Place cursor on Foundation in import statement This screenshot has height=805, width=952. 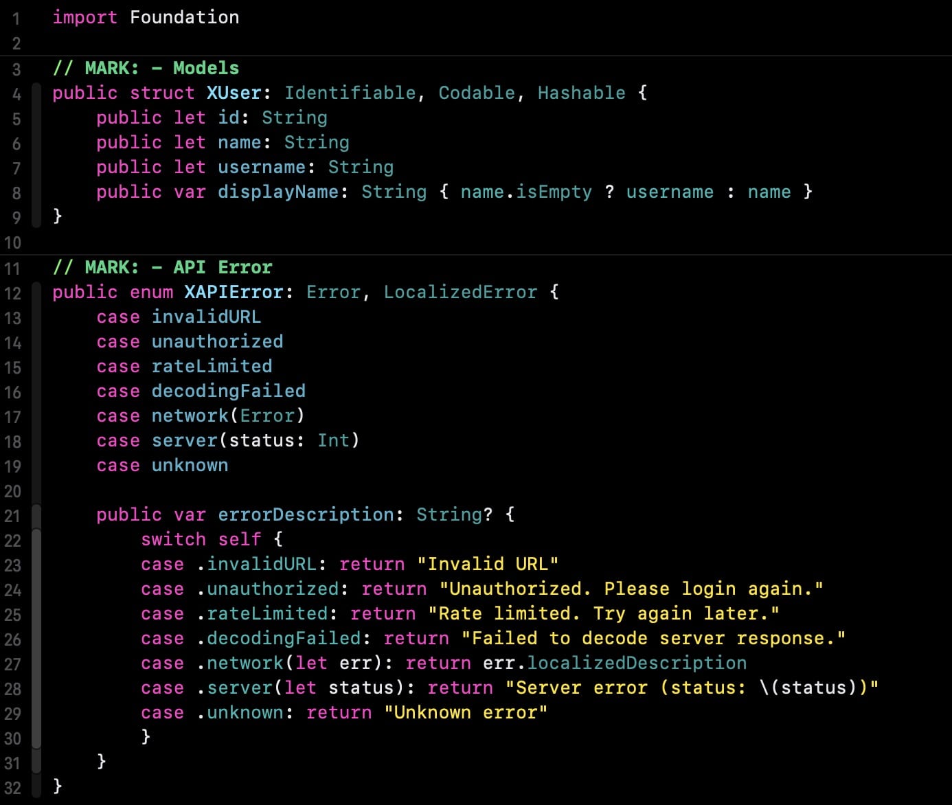click(184, 17)
